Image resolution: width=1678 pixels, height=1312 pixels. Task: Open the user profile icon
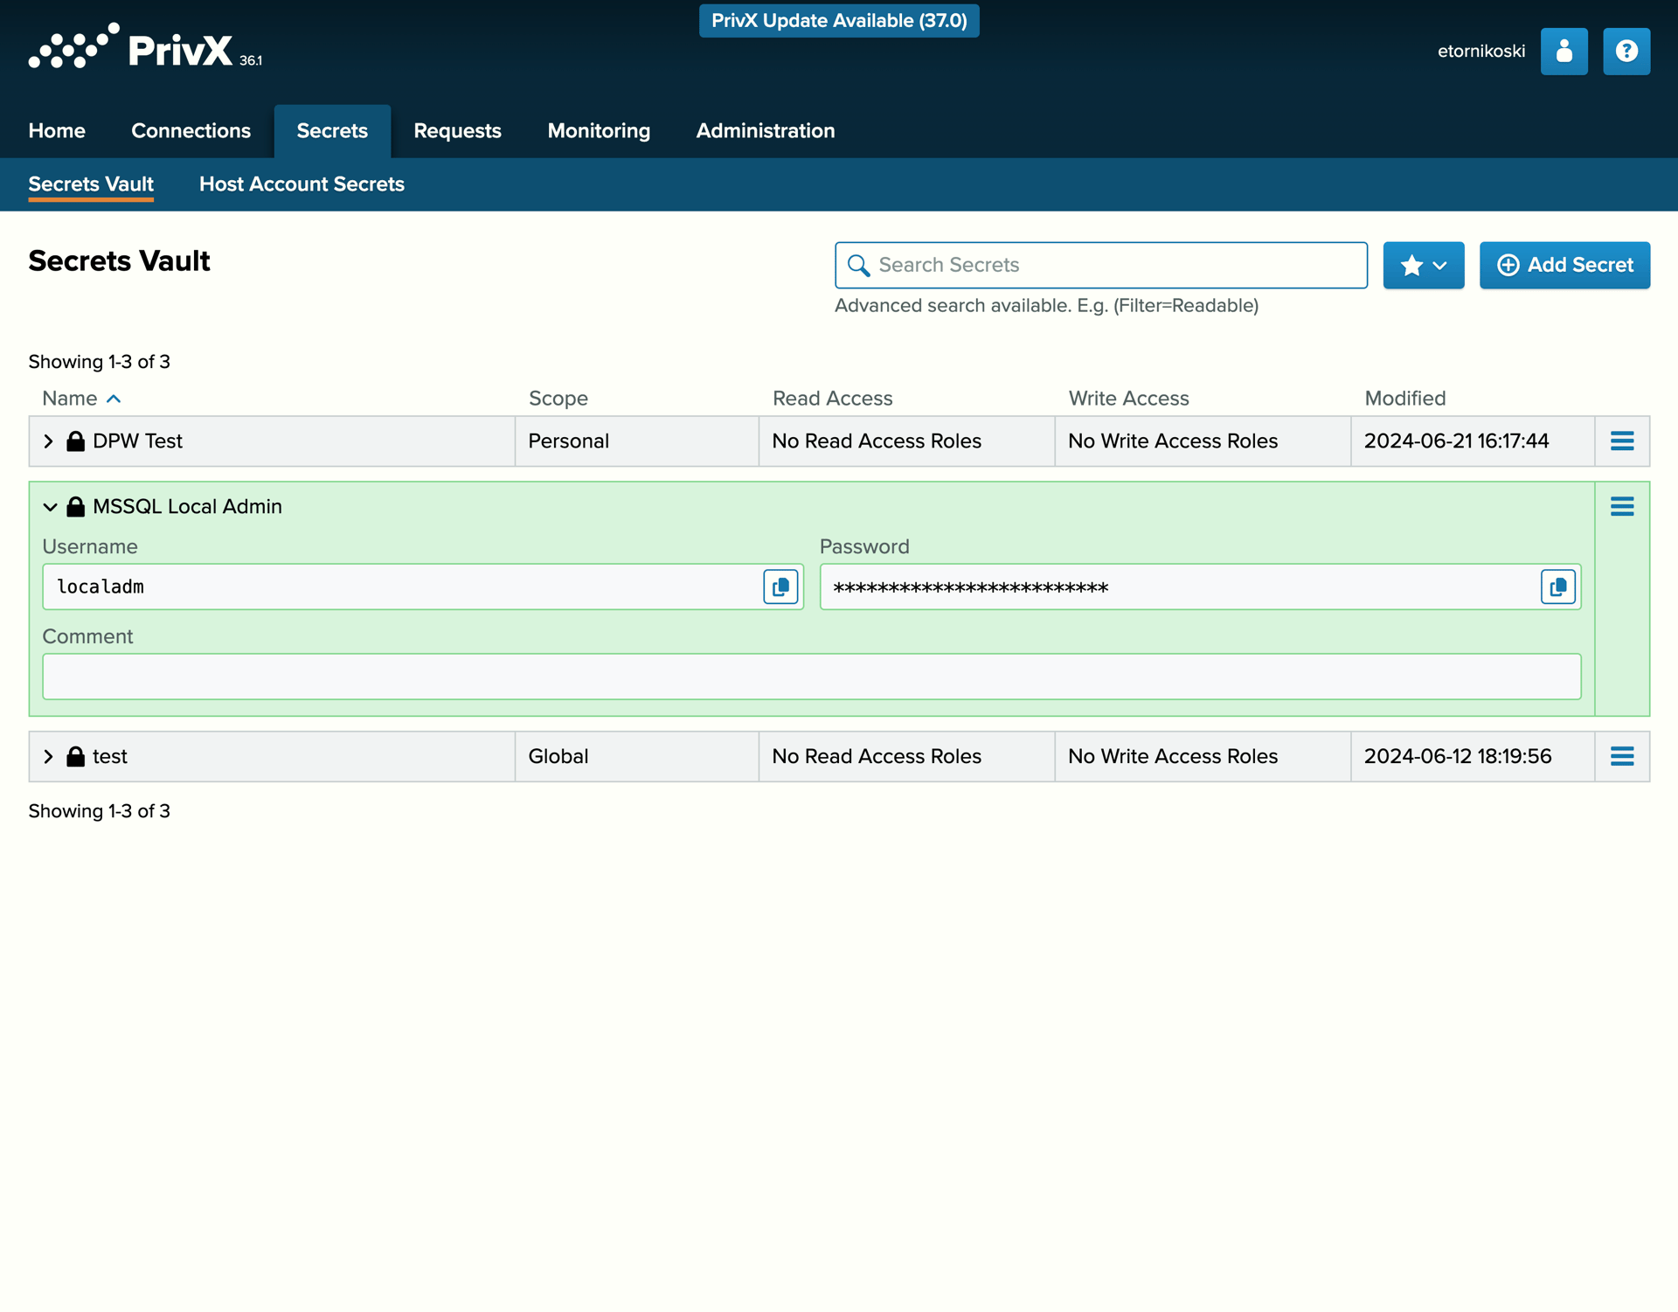click(1564, 51)
